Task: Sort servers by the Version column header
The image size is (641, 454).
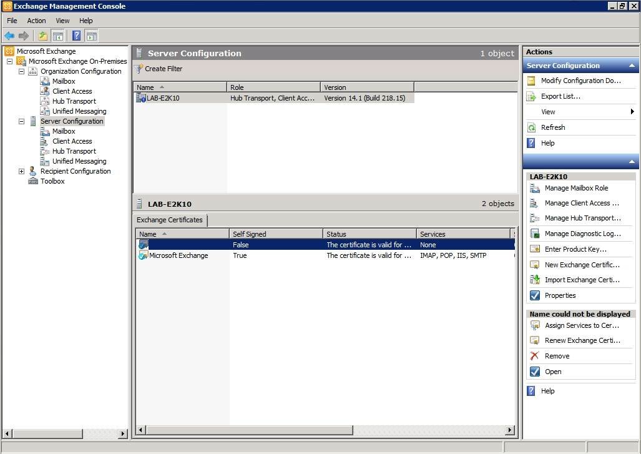Action: tap(367, 87)
